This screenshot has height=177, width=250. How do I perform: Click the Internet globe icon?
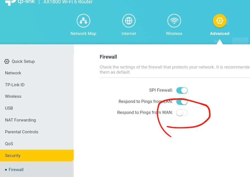[129, 21]
